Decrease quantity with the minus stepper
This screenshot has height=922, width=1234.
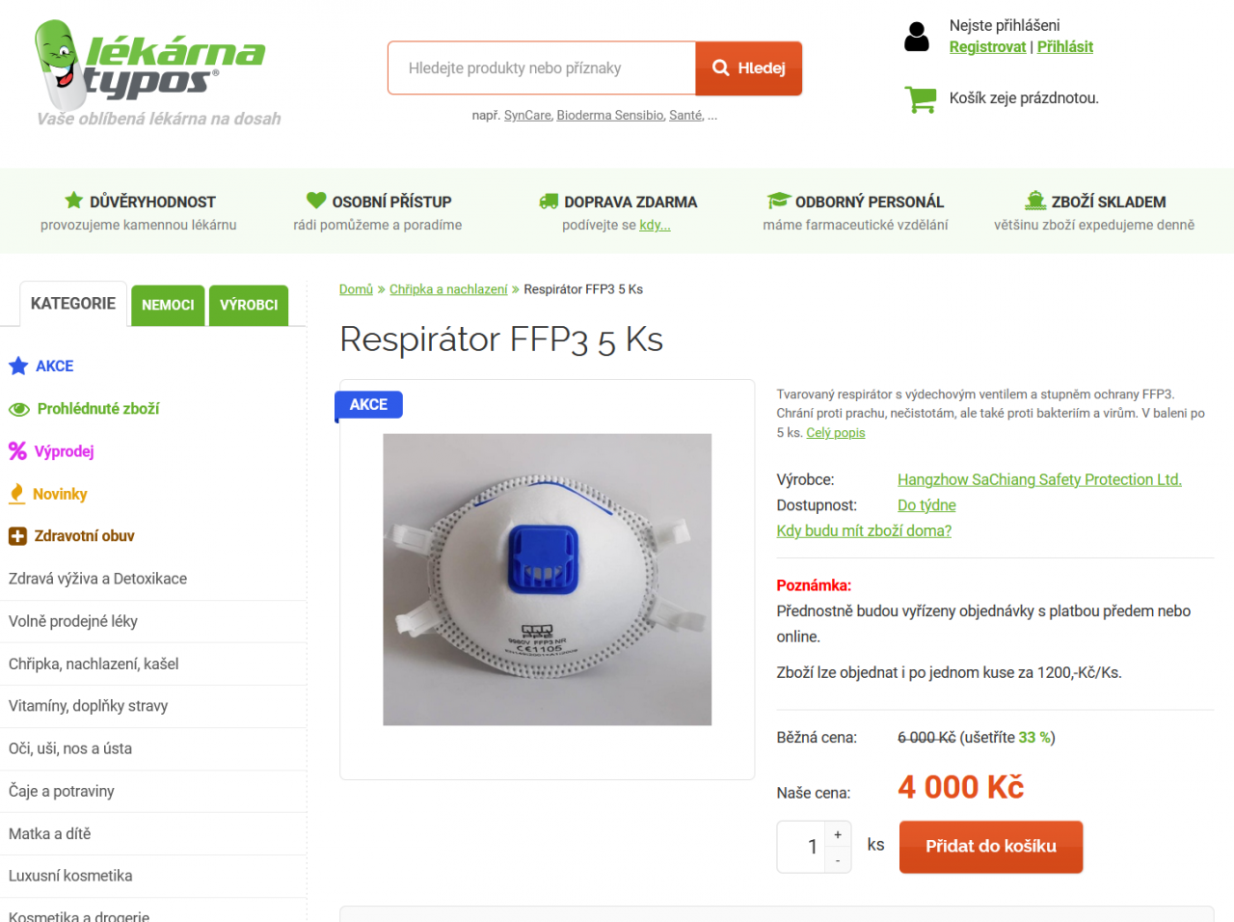(x=838, y=860)
